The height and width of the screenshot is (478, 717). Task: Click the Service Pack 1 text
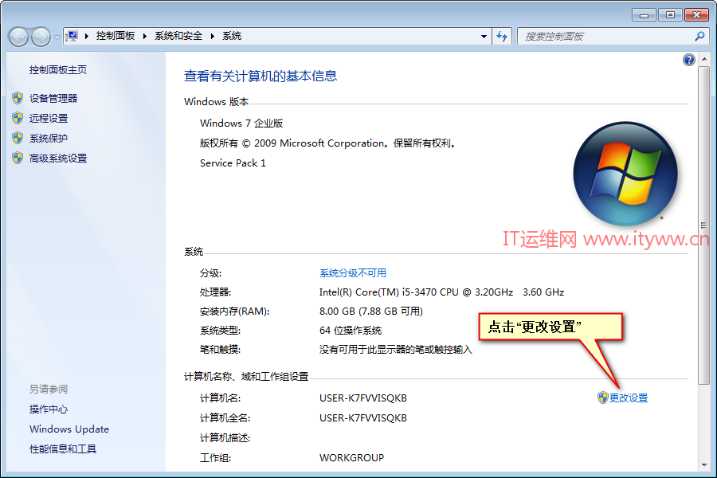click(233, 163)
